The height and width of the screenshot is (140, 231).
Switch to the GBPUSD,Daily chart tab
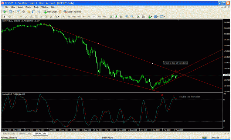tap(25, 133)
